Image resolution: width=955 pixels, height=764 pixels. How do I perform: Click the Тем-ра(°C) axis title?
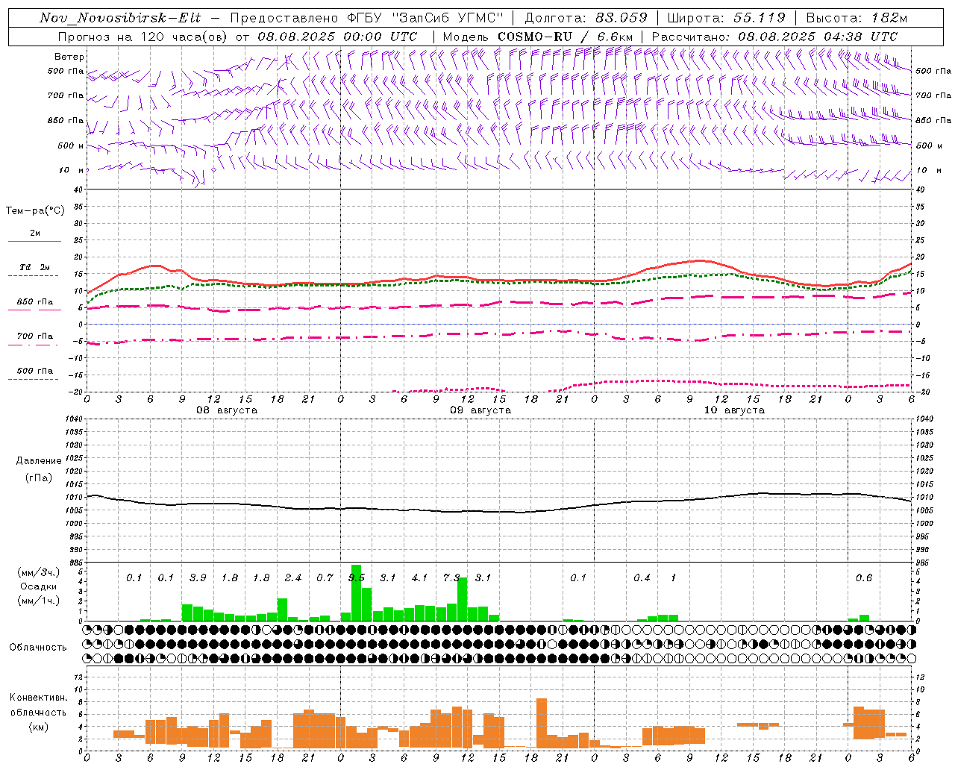coord(35,211)
